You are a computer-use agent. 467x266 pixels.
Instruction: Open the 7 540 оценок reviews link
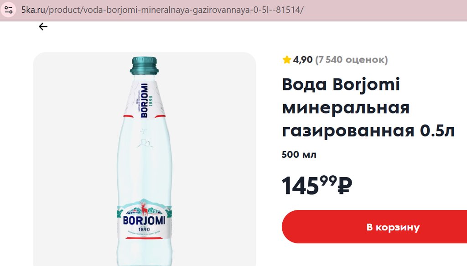click(351, 60)
